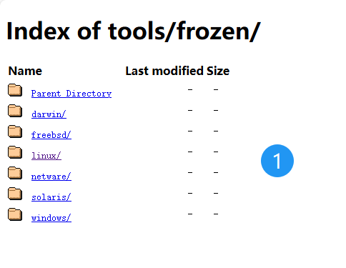Open the Parent Directory link

click(x=71, y=94)
